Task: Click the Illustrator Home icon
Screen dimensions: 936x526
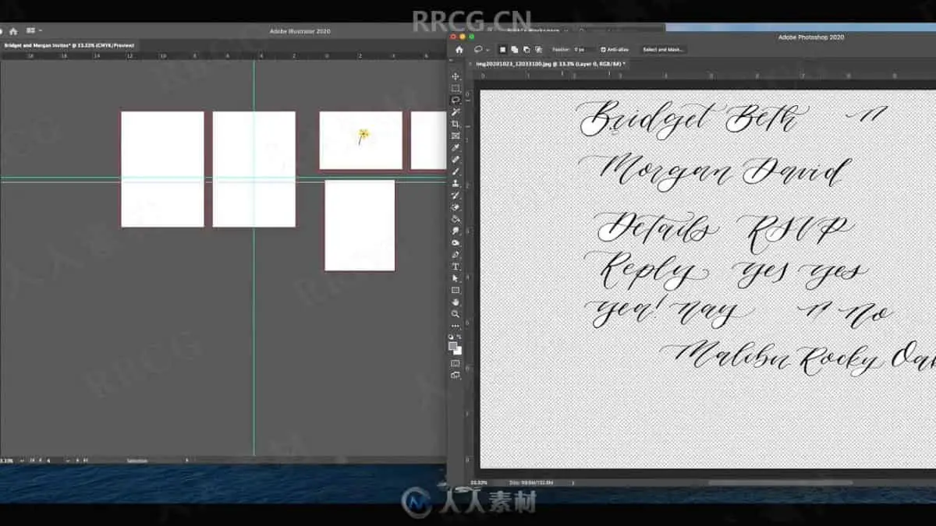Action: [13, 31]
